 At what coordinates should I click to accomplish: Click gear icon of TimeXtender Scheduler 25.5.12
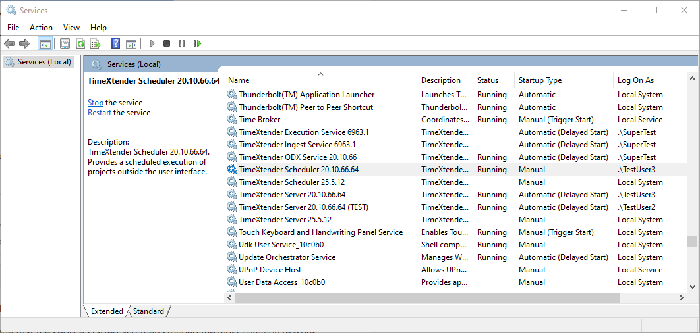tap(231, 182)
